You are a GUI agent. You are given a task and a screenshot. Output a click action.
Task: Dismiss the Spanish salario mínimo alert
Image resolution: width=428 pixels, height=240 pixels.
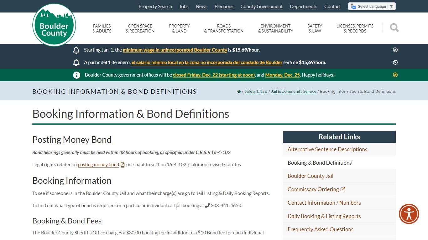coord(395,62)
